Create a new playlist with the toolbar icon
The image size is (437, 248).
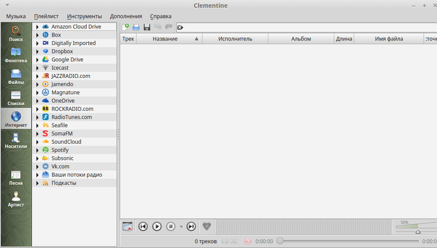tap(125, 27)
